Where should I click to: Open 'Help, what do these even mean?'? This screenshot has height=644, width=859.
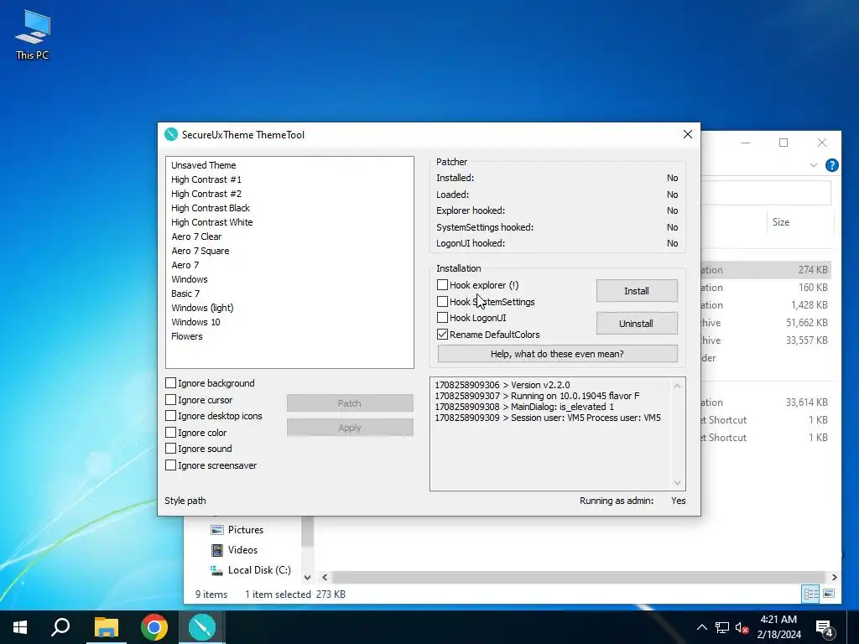pyautogui.click(x=557, y=354)
